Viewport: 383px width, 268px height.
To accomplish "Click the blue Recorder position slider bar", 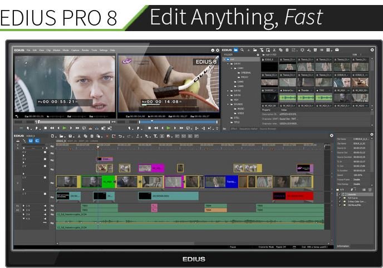I will [x=178, y=122].
